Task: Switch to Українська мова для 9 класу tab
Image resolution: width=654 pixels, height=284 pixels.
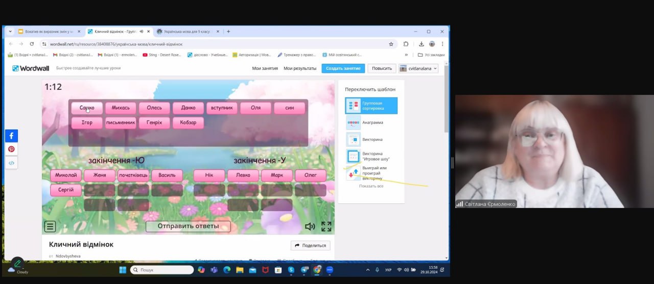Action: click(188, 31)
